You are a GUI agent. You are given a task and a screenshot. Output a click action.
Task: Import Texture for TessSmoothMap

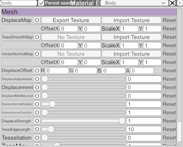(131, 37)
